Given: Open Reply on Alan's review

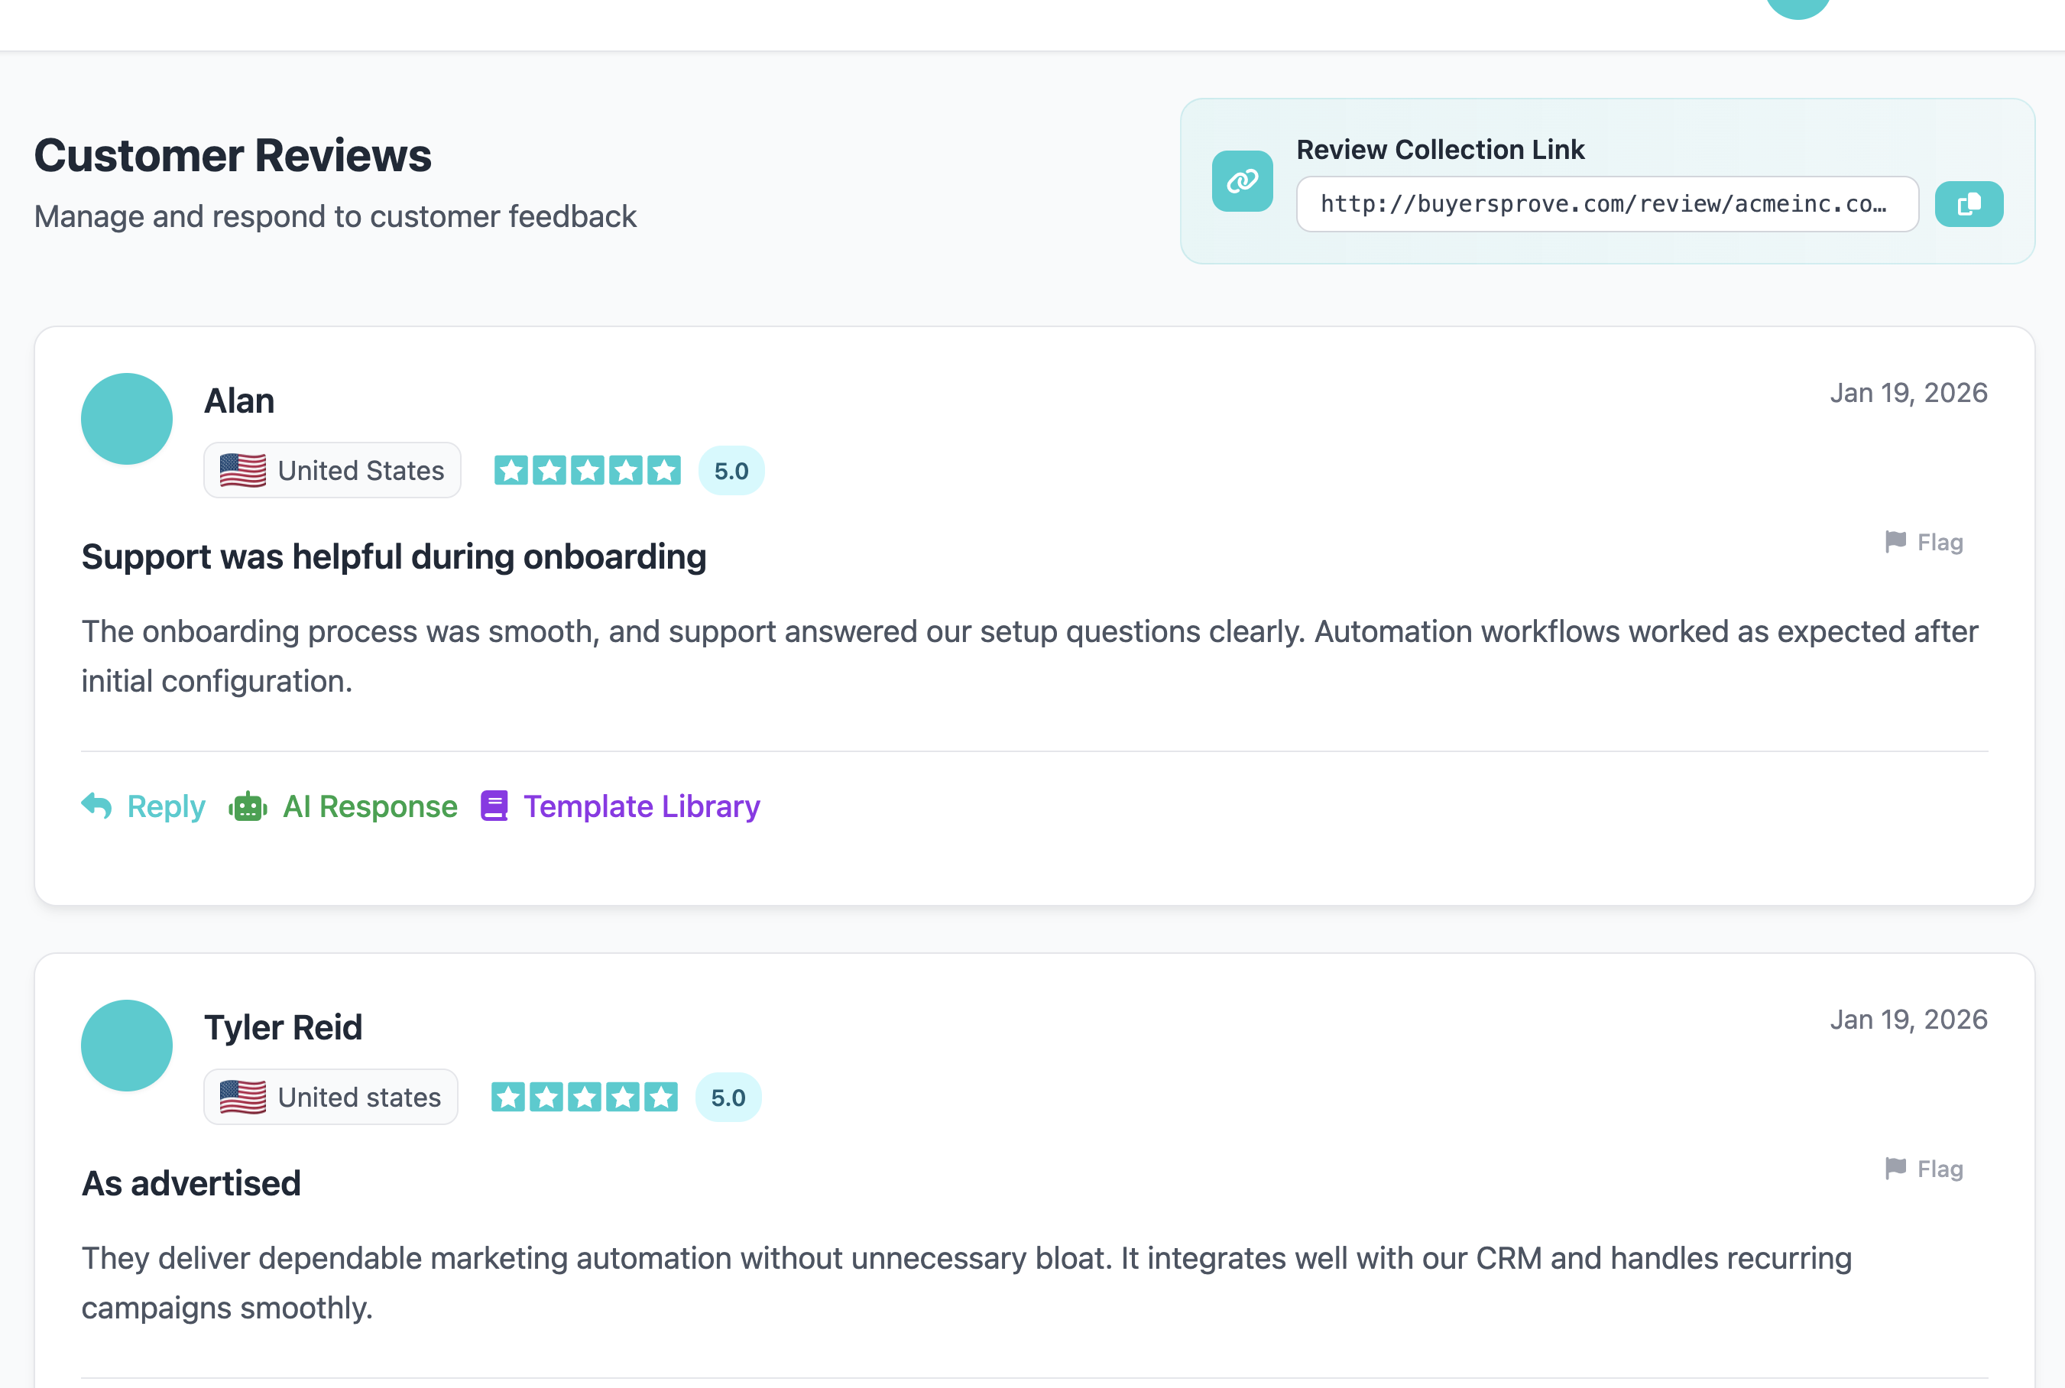Looking at the screenshot, I should click(166, 806).
